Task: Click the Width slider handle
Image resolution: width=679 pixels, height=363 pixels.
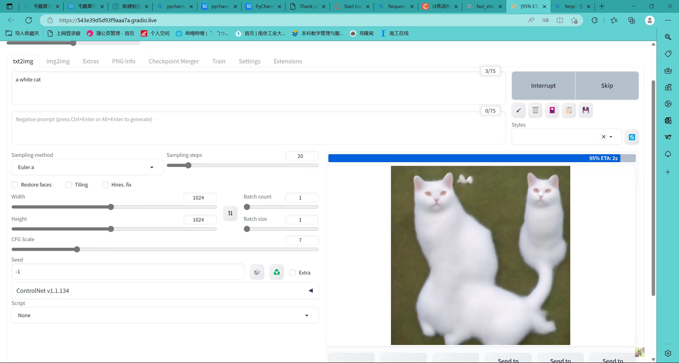Action: point(111,207)
